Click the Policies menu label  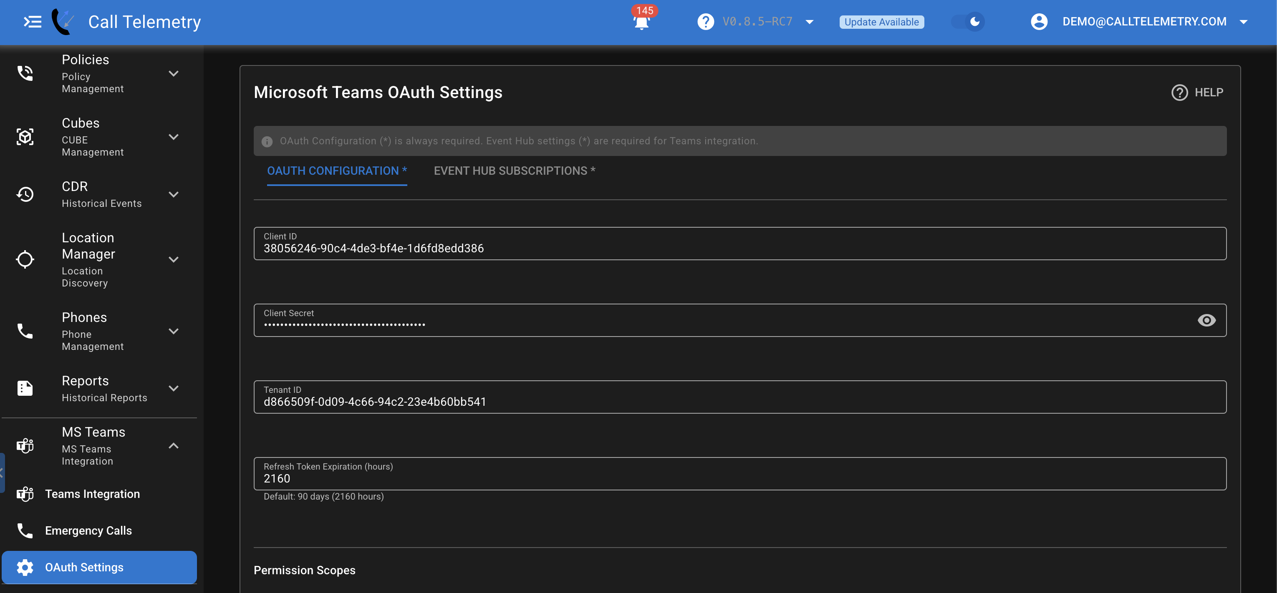[x=85, y=60]
